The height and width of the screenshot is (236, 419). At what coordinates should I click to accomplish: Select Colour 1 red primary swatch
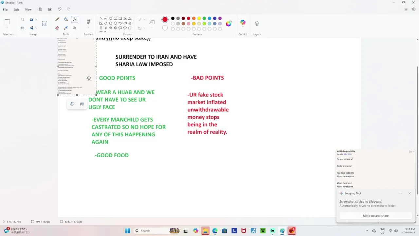(165, 20)
